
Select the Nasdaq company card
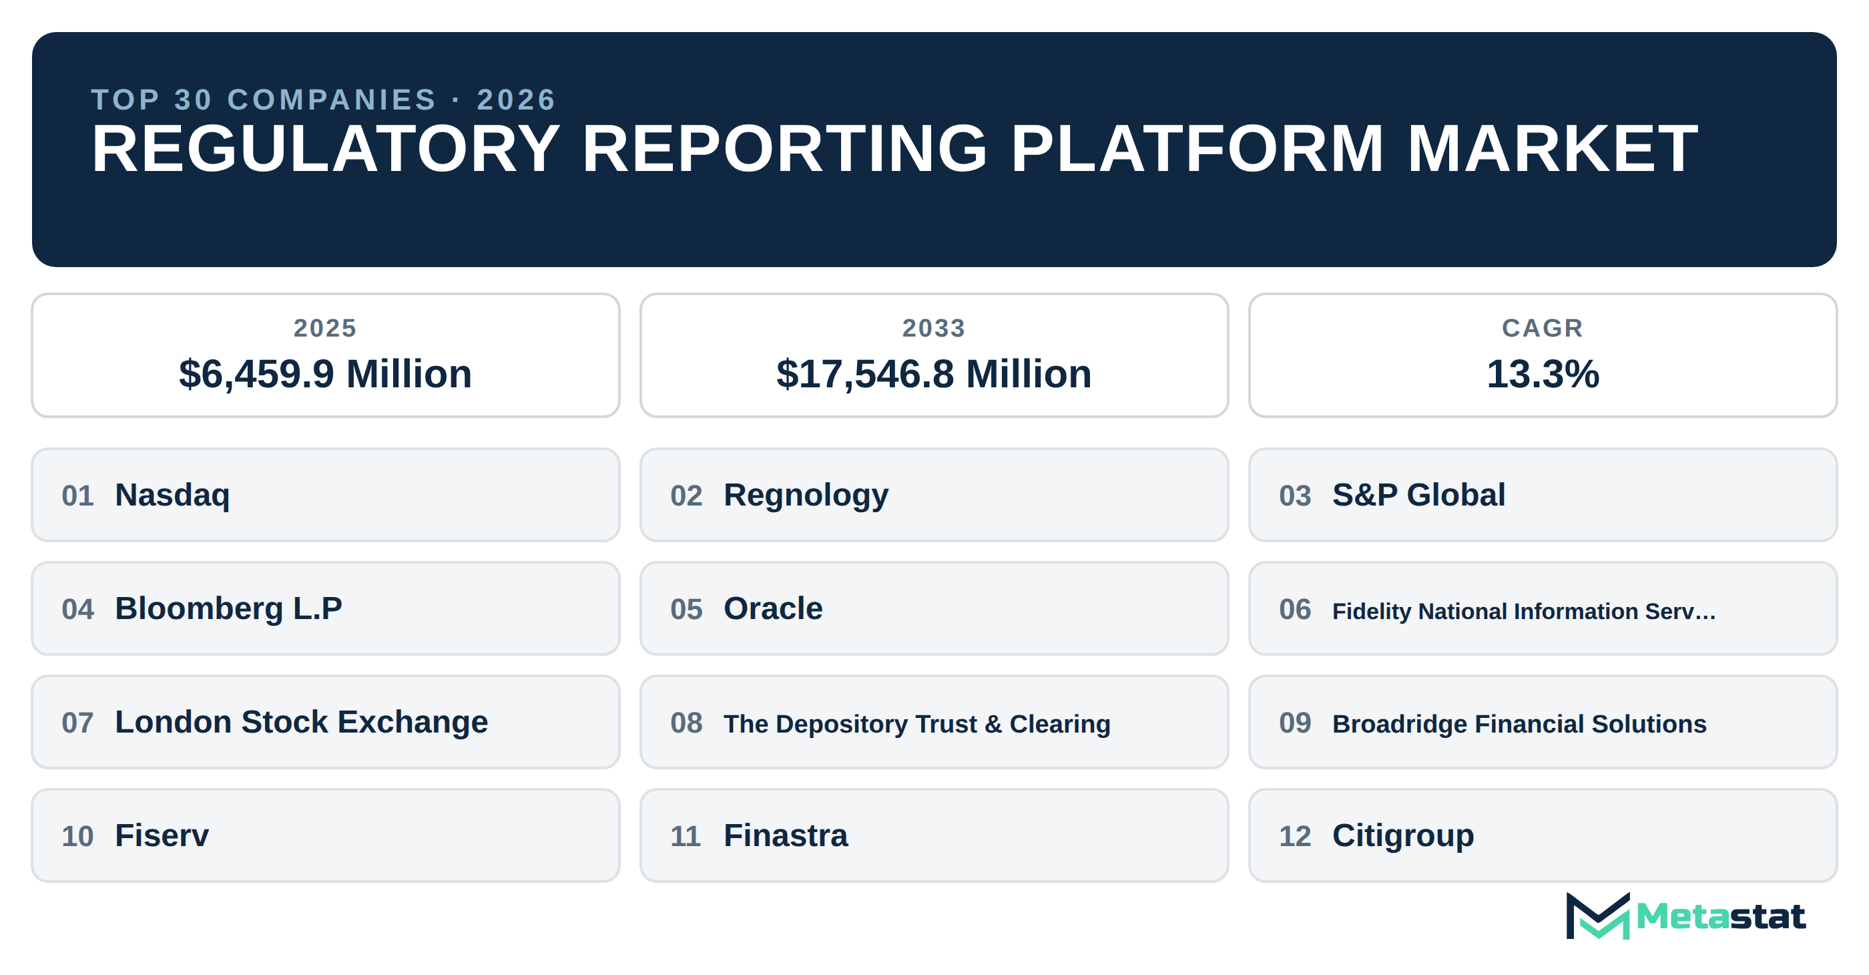[325, 494]
